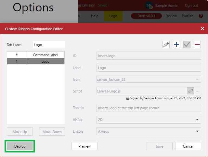Edit the script with the Script pencil icon
This screenshot has height=157, width=208.
[190, 91]
